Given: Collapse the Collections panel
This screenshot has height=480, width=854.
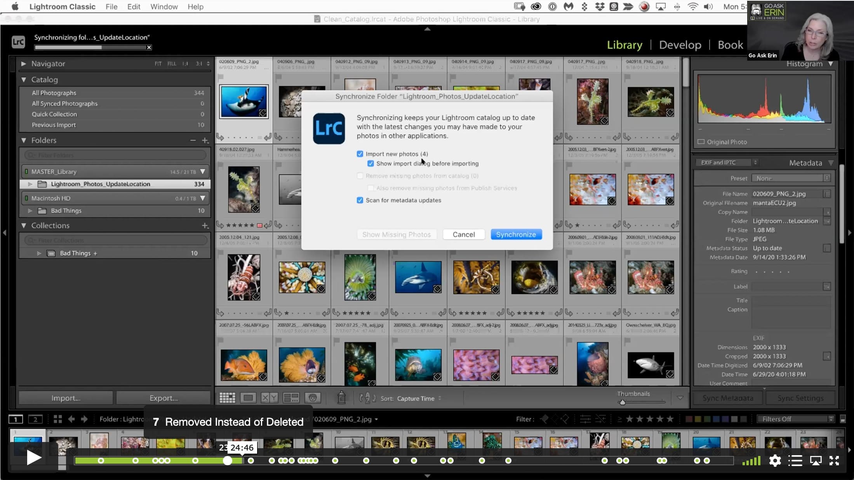Looking at the screenshot, I should 23,226.
